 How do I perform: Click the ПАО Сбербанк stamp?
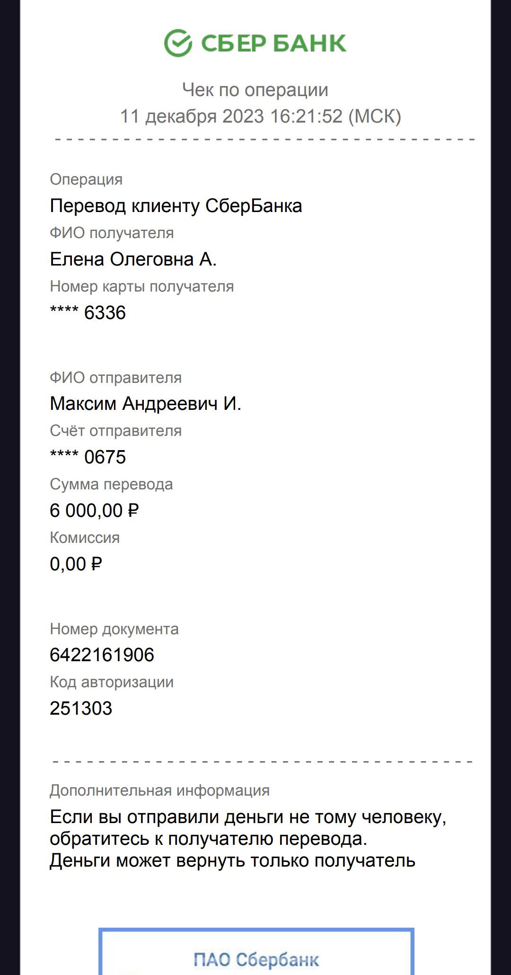point(256,959)
